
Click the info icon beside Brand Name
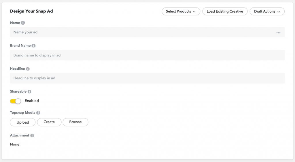(x=33, y=46)
